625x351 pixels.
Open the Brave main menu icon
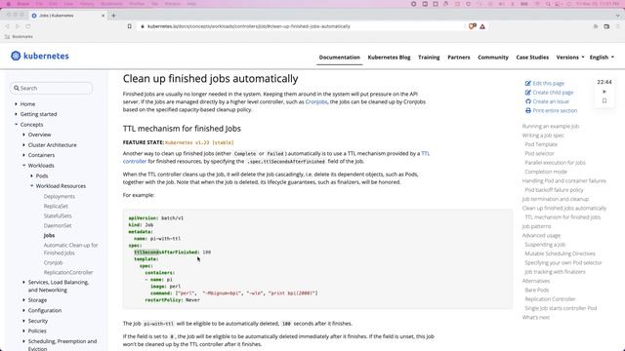click(x=617, y=26)
